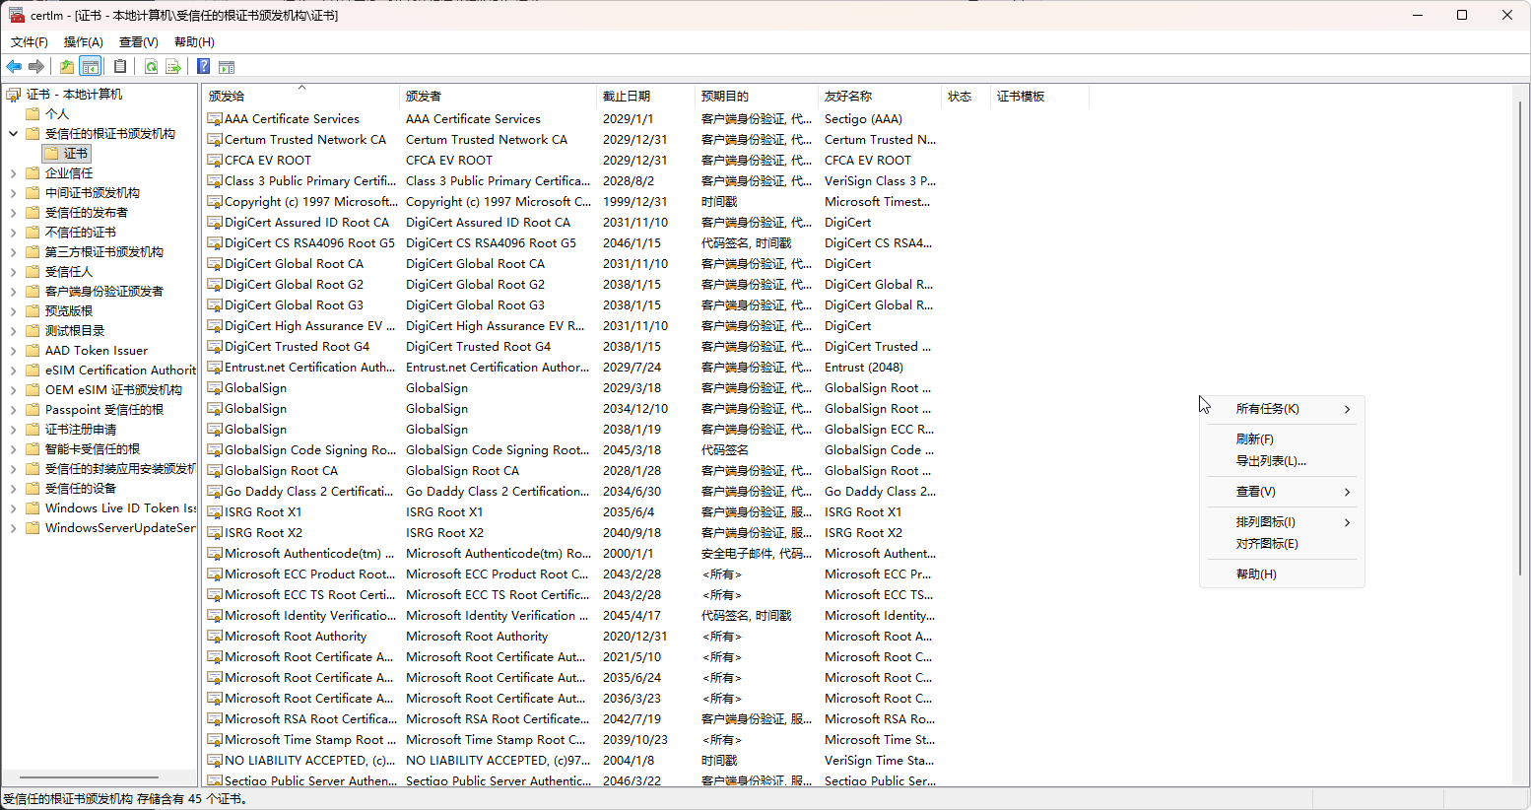Sort by the 颁发给 column header
This screenshot has width=1531, height=810.
[300, 97]
